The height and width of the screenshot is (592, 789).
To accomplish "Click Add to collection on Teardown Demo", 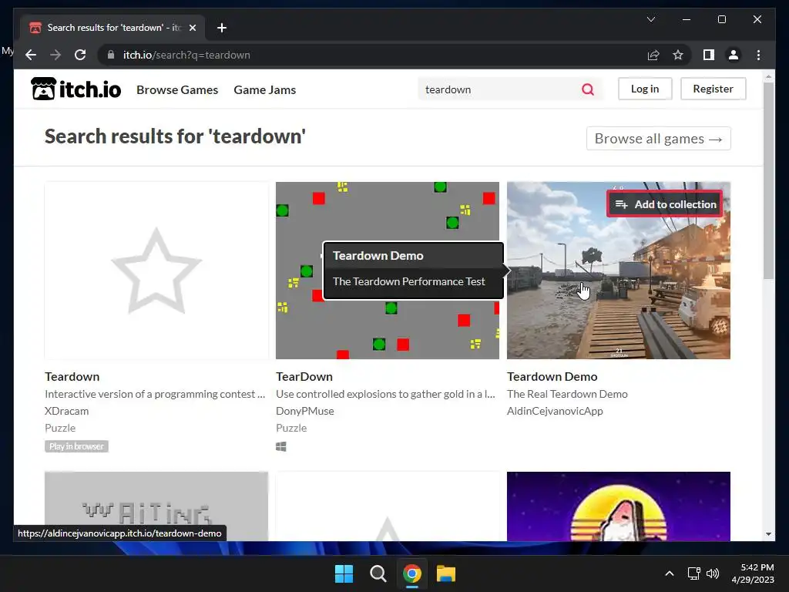I will tap(665, 204).
